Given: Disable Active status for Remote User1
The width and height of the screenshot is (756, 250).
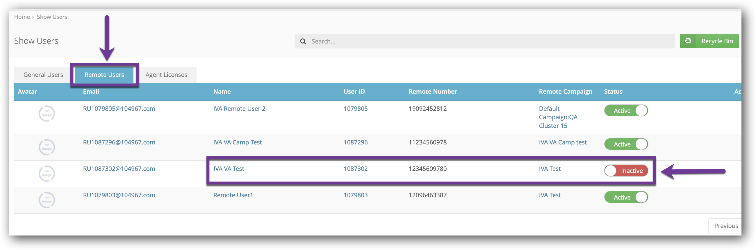Looking at the screenshot, I should (626, 197).
